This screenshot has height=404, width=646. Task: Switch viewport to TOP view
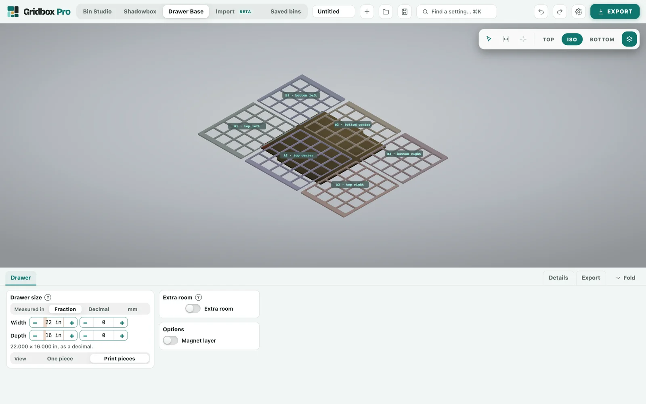point(548,40)
